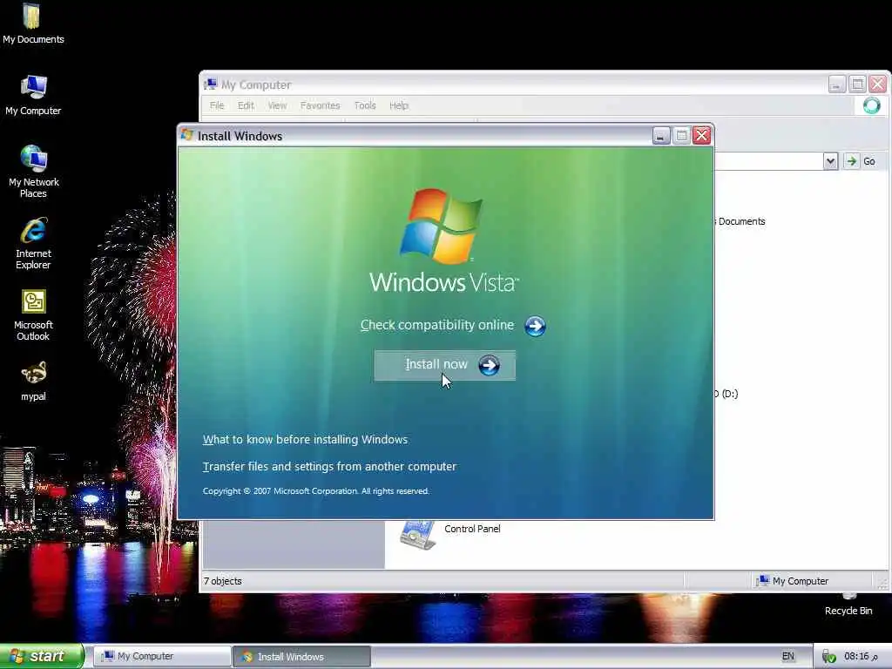This screenshot has height=669, width=892.
Task: Open the mypal desktop icon
Action: (33, 382)
